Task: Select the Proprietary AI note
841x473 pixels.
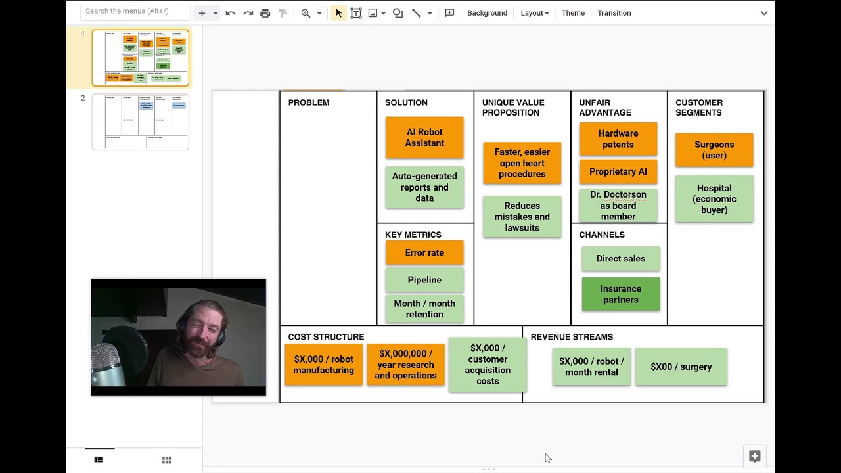Action: (x=618, y=172)
